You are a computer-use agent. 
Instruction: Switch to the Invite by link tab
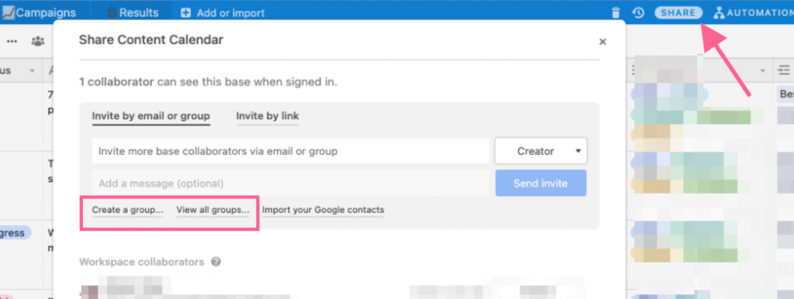268,116
